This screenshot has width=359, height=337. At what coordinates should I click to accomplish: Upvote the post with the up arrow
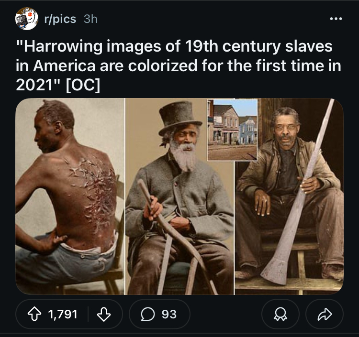coord(34,314)
